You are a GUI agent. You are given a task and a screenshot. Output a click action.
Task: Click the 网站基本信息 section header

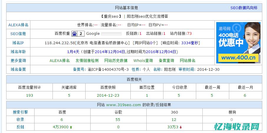click(127, 8)
